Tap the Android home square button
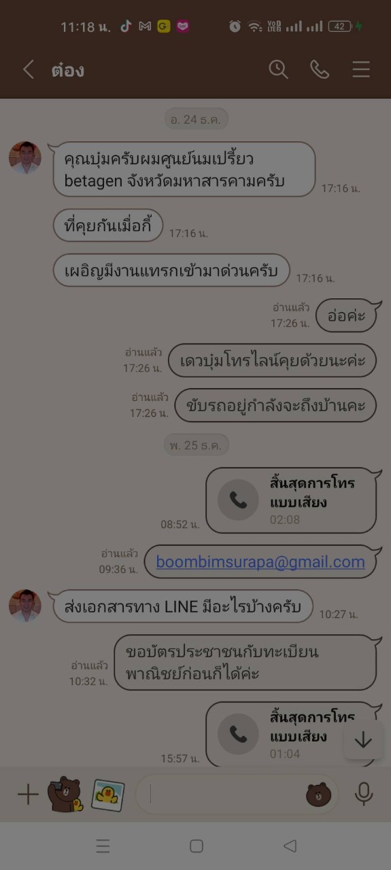The width and height of the screenshot is (391, 870). (x=197, y=846)
